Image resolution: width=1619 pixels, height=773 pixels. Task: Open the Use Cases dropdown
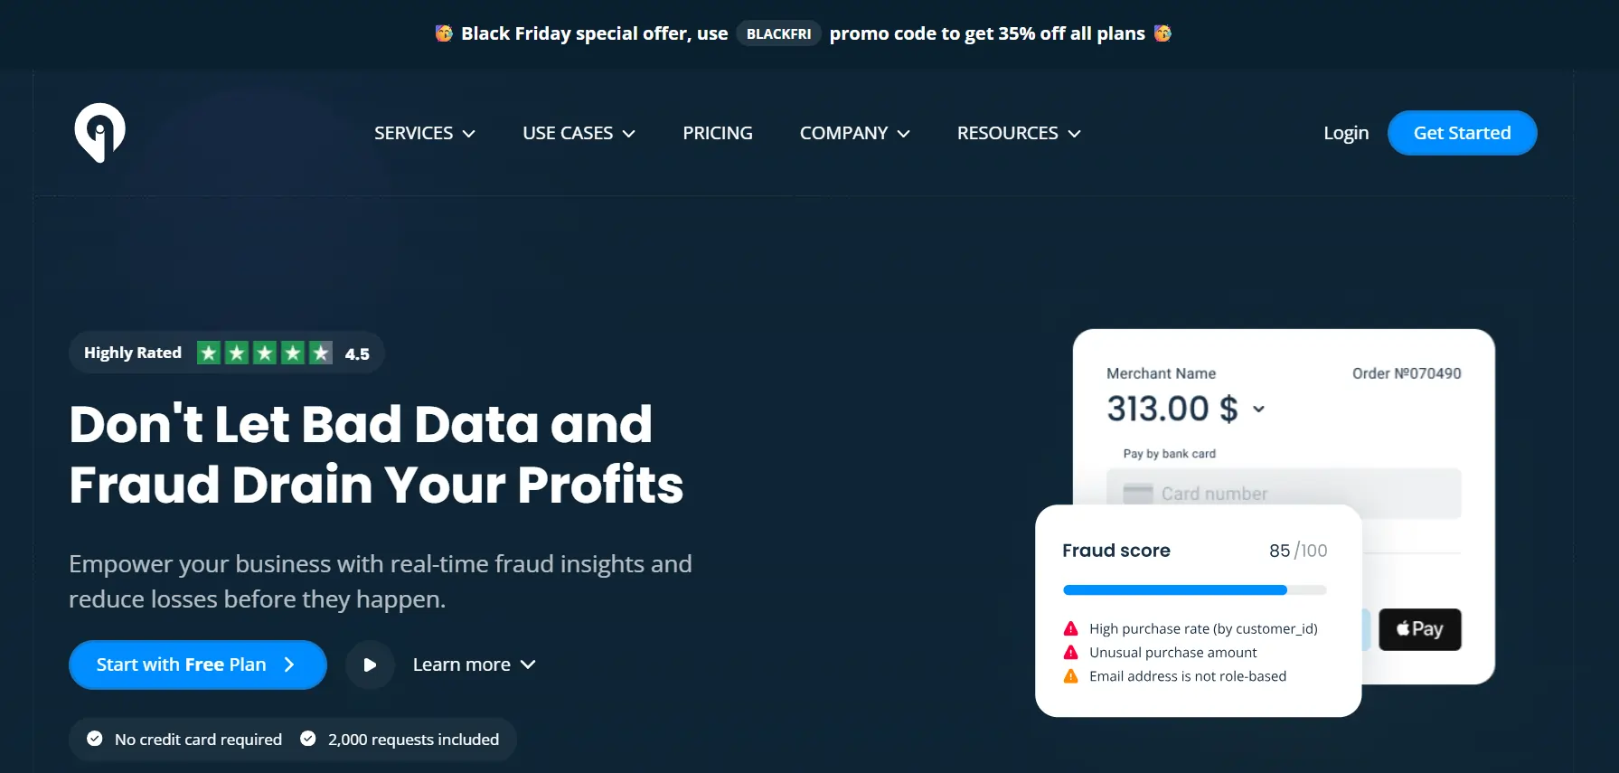579,133
